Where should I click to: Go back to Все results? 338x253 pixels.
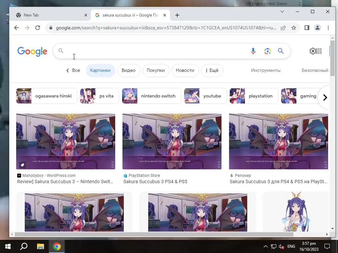tap(73, 70)
